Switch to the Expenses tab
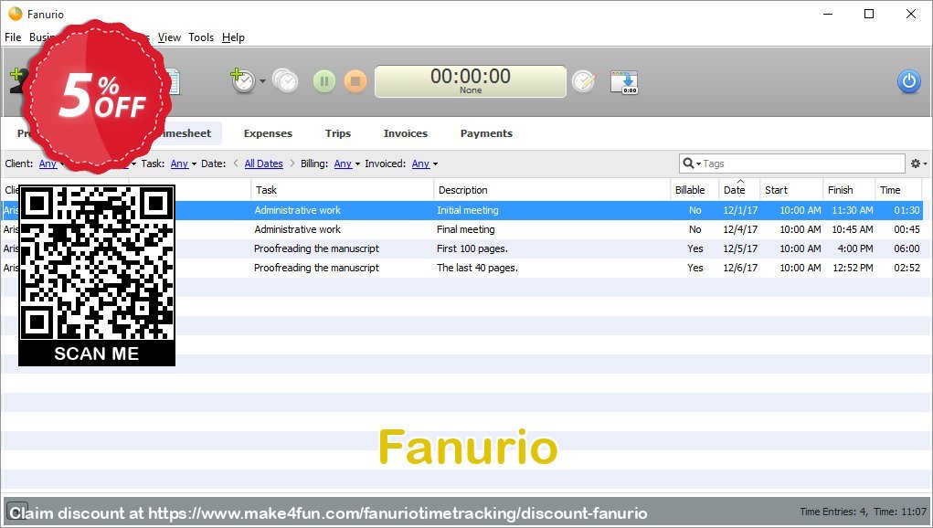The width and height of the screenshot is (933, 528). (x=268, y=133)
